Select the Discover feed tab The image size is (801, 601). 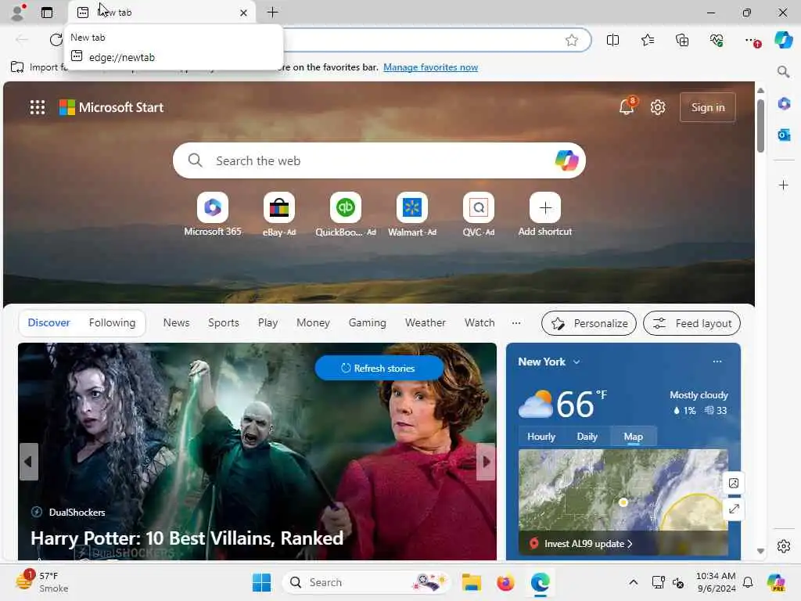pos(49,323)
